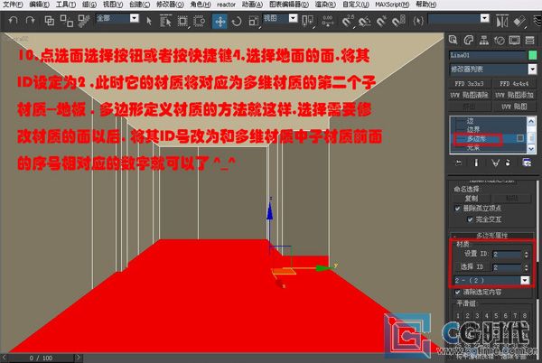Open the Display command panel tab
Screen dimensions: 542x363
(514, 40)
